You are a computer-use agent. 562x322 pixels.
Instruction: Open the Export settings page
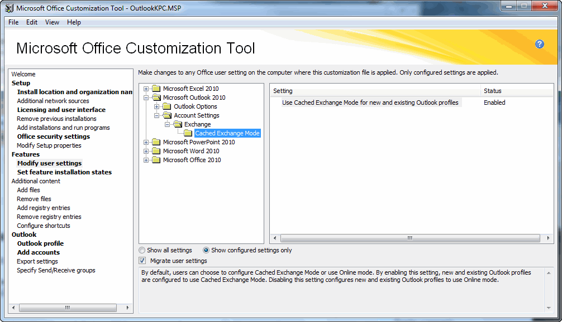[x=37, y=261]
